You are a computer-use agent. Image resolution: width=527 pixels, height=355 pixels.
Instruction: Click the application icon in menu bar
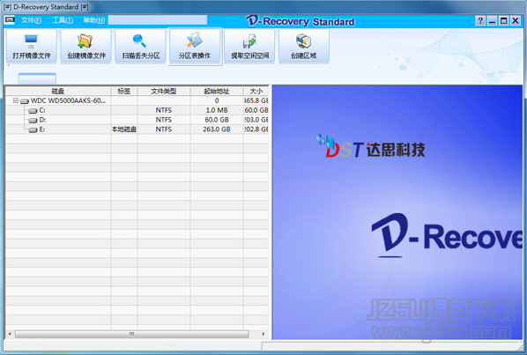[10, 20]
